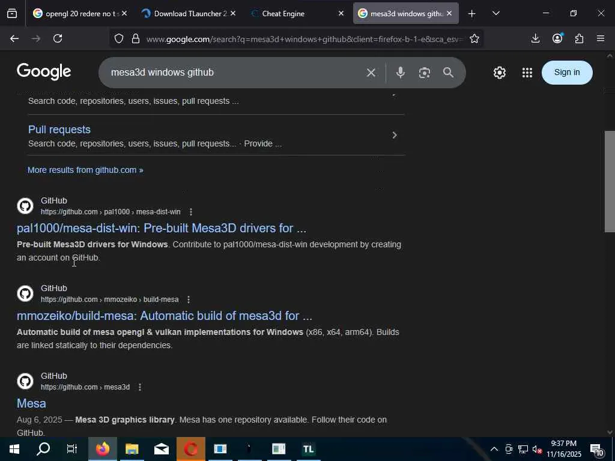Open the notification center icon
The height and width of the screenshot is (461, 615).
point(596,449)
